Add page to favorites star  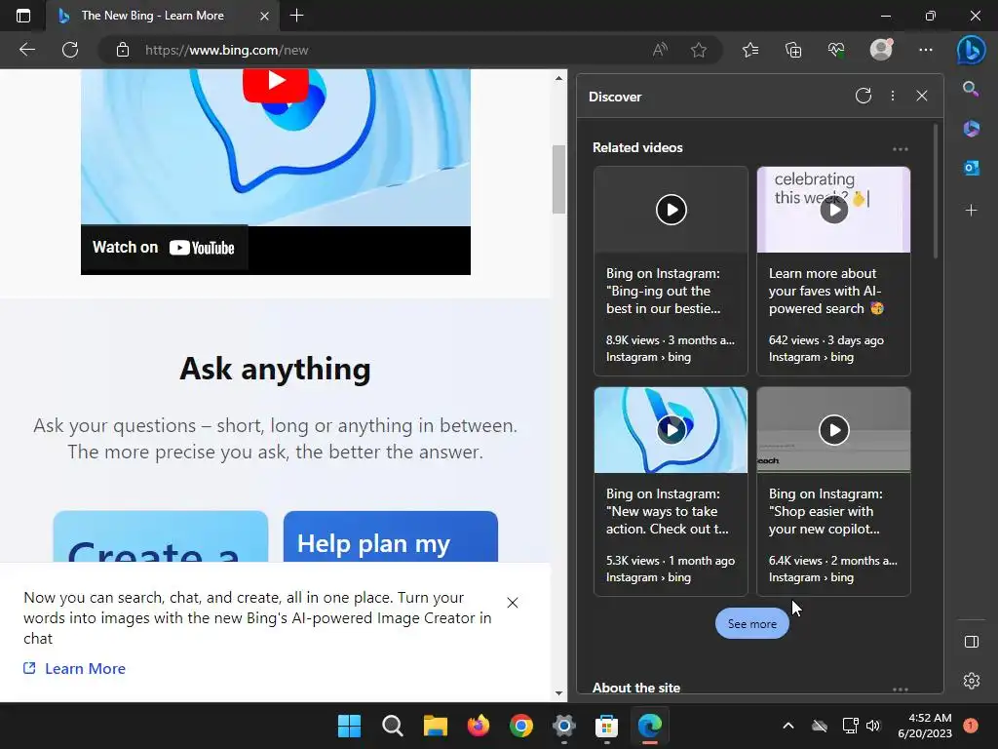coord(698,50)
